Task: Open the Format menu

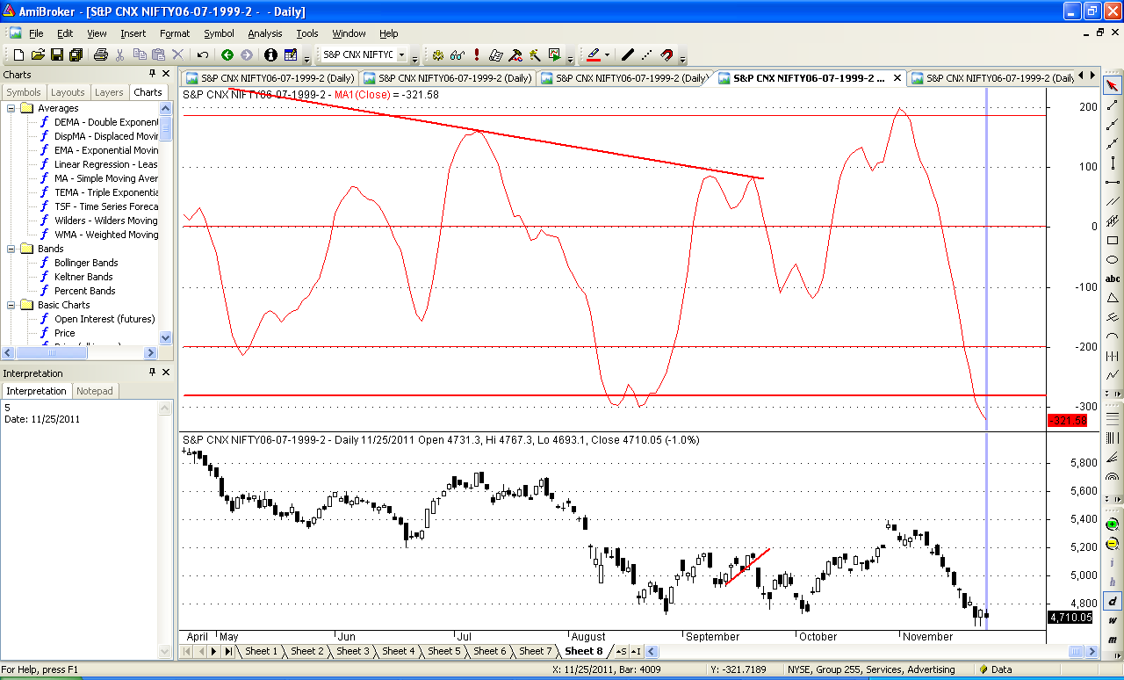Action: click(x=175, y=33)
